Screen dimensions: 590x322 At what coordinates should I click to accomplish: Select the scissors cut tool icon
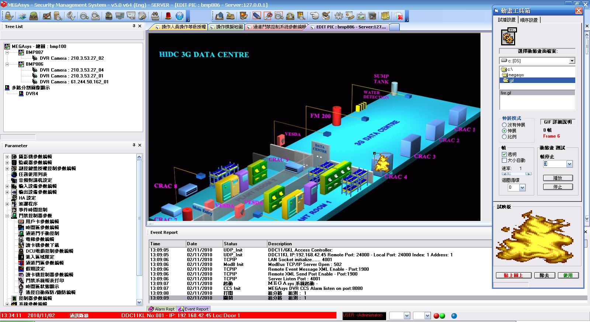tap(268, 16)
